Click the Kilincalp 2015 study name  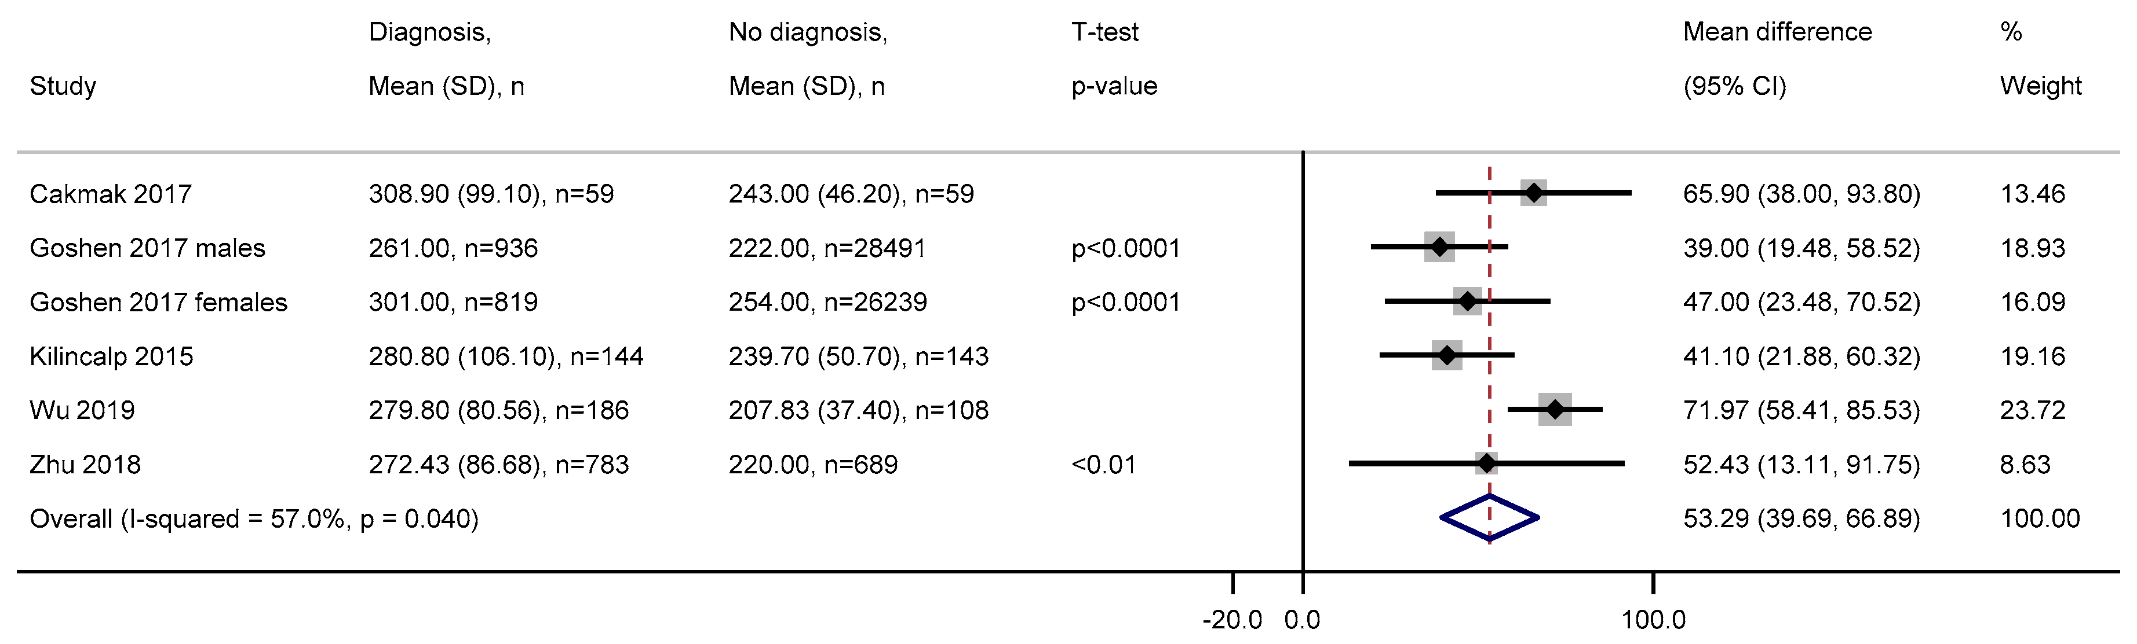click(111, 356)
